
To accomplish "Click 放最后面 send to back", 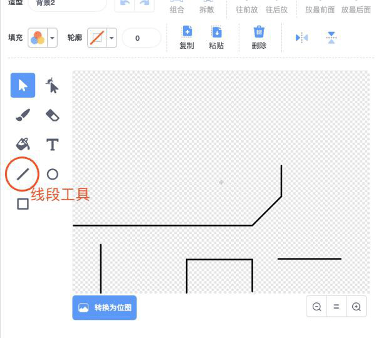I will coord(356,6).
